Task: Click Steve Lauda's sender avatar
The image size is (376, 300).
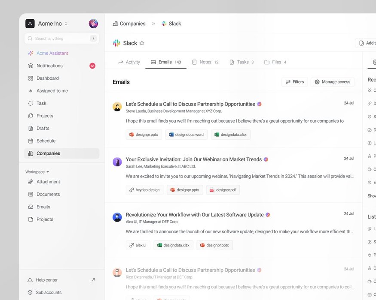Action: [117, 107]
